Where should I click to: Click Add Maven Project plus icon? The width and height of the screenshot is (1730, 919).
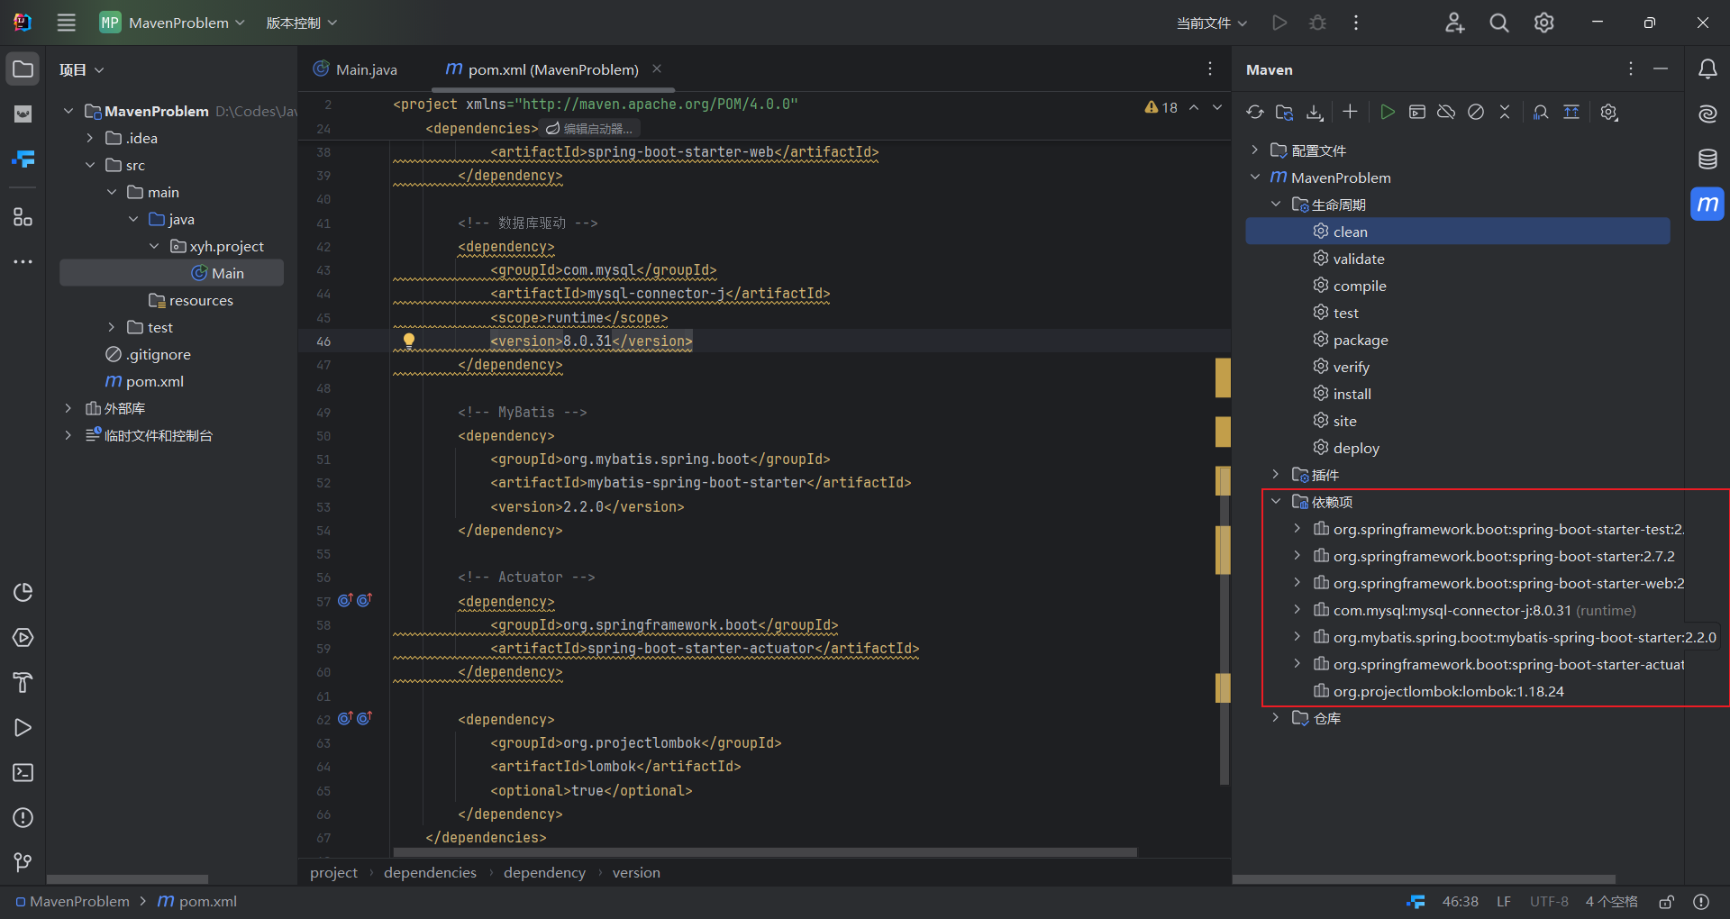pyautogui.click(x=1350, y=113)
